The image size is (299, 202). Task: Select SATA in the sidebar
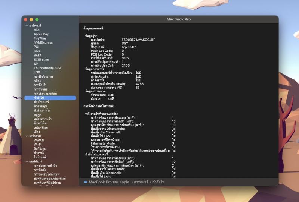click(x=38, y=55)
